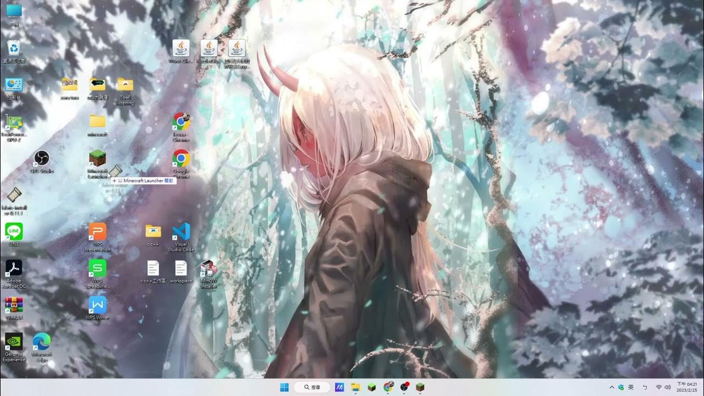Open Windows Security tray icon
This screenshot has height=396, width=704.
(621, 387)
